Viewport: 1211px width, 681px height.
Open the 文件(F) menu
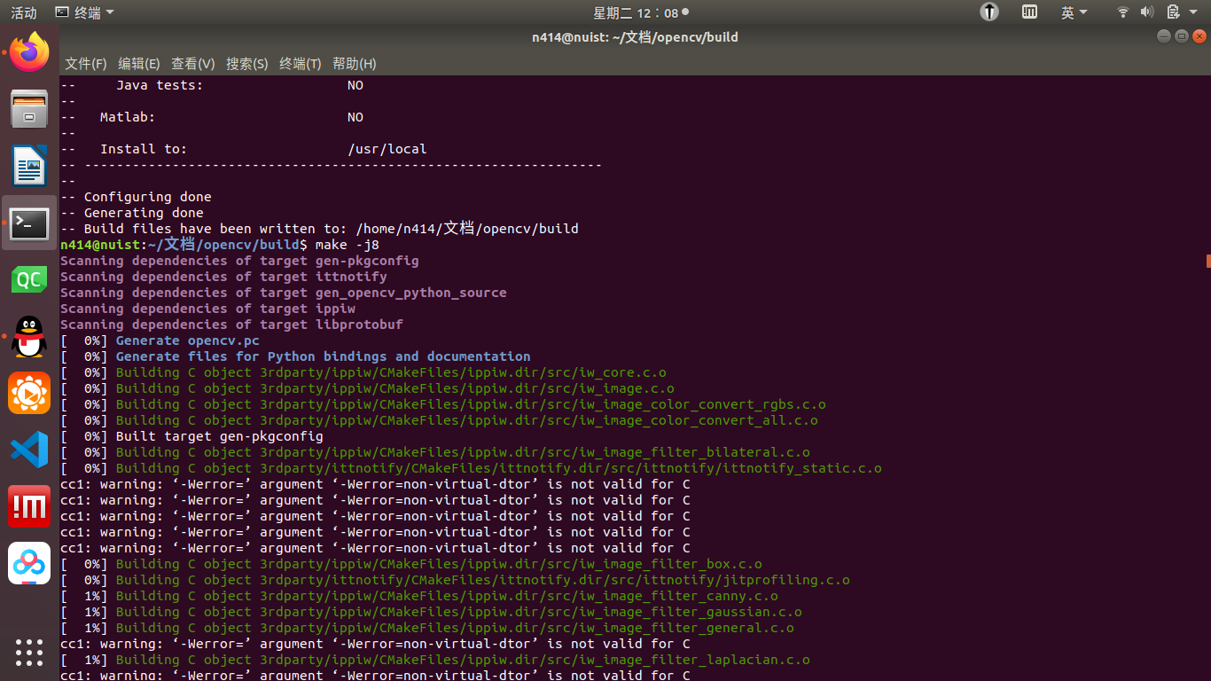pyautogui.click(x=86, y=64)
